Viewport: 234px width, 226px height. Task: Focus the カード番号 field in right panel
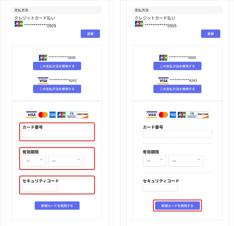tap(178, 134)
